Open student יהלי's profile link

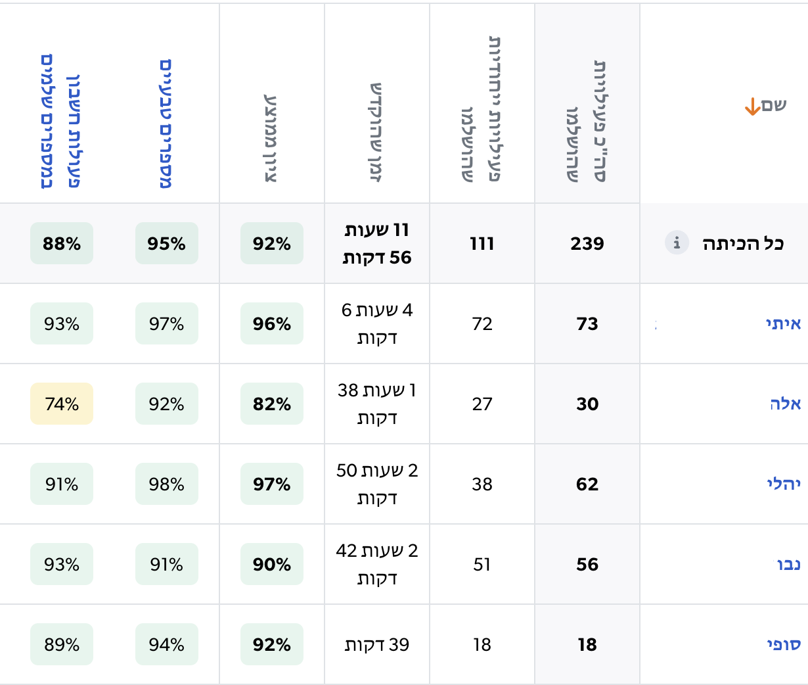(x=783, y=484)
